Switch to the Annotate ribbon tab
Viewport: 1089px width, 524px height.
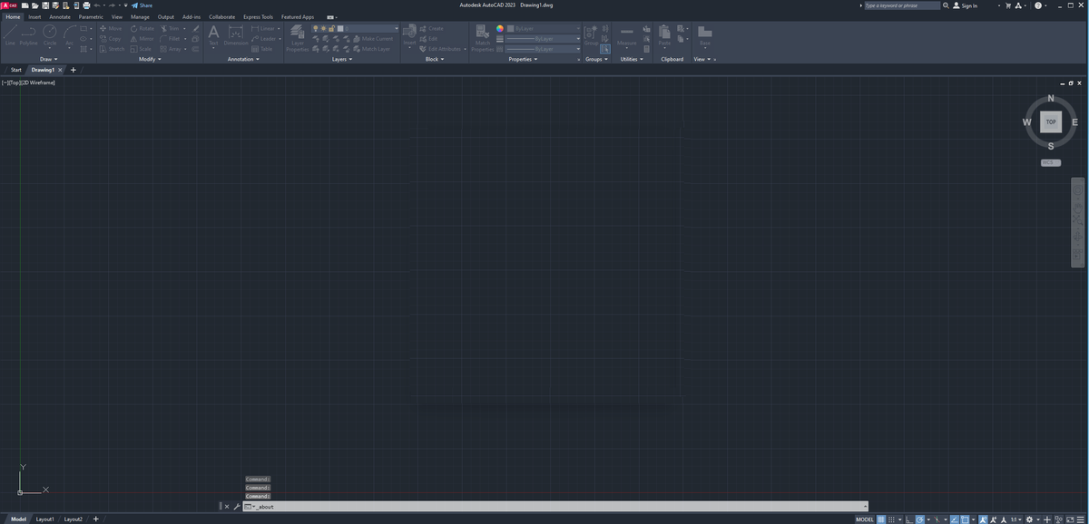(x=60, y=16)
